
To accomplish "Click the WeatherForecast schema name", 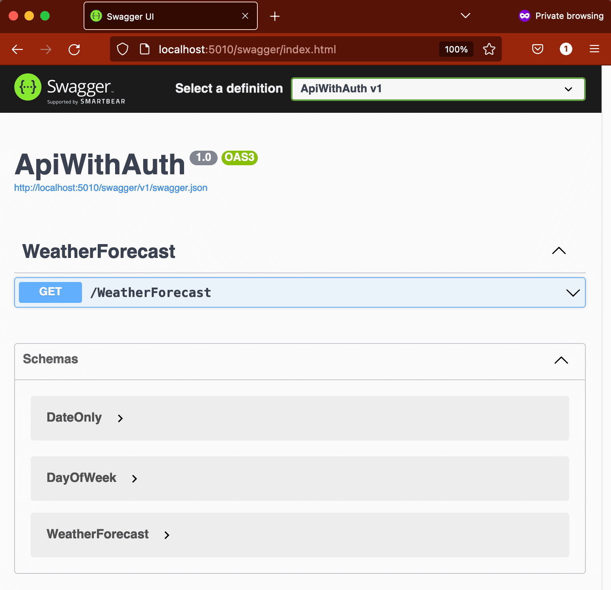I will [97, 534].
